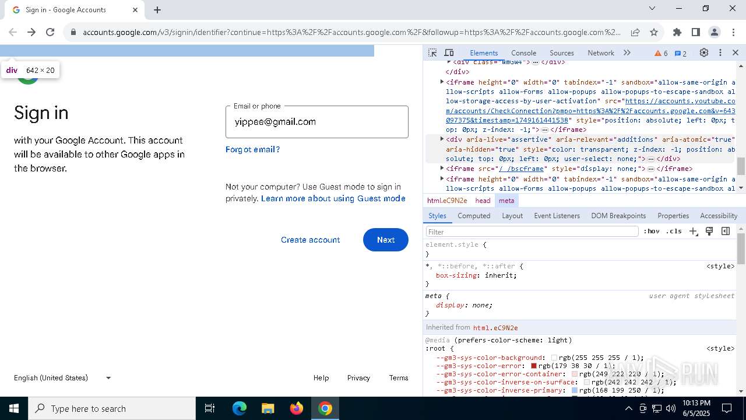Switch to the Network tab
The image size is (746, 420).
601,52
